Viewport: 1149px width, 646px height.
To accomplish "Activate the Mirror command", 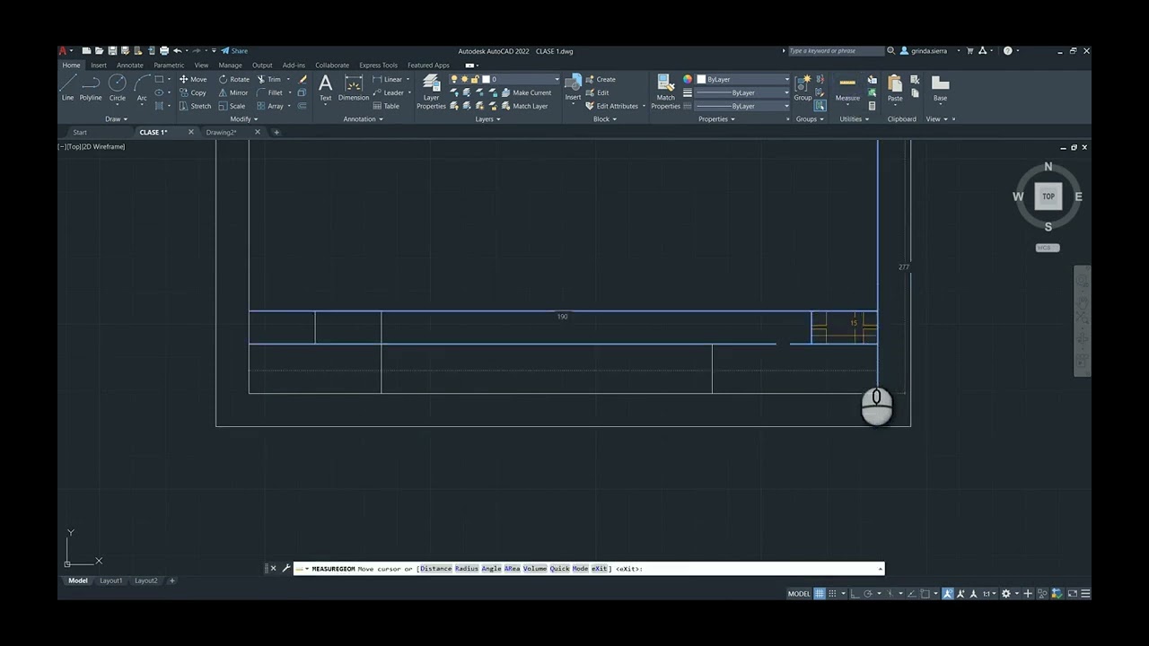I will pos(233,92).
